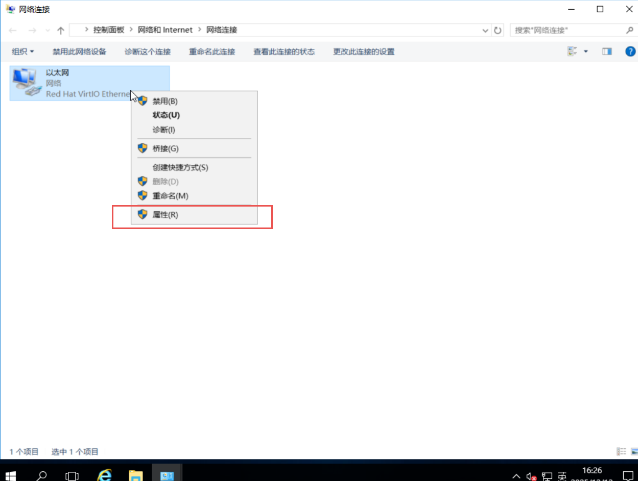Click the muted volume tray icon
This screenshot has height=481, width=638.
coord(531,476)
